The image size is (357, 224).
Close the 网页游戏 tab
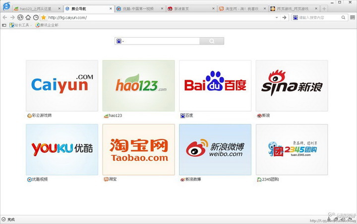click(x=316, y=8)
